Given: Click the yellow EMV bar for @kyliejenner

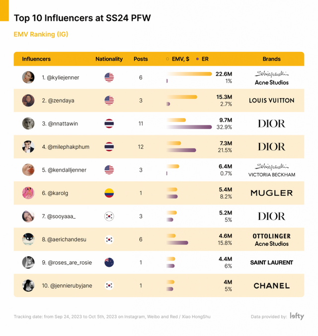Looking at the screenshot, I should (189, 74).
